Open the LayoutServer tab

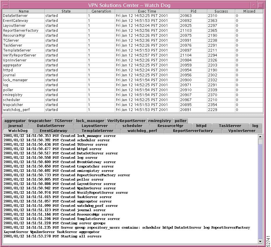[95, 126]
